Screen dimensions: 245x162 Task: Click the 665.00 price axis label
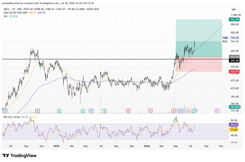click(235, 51)
